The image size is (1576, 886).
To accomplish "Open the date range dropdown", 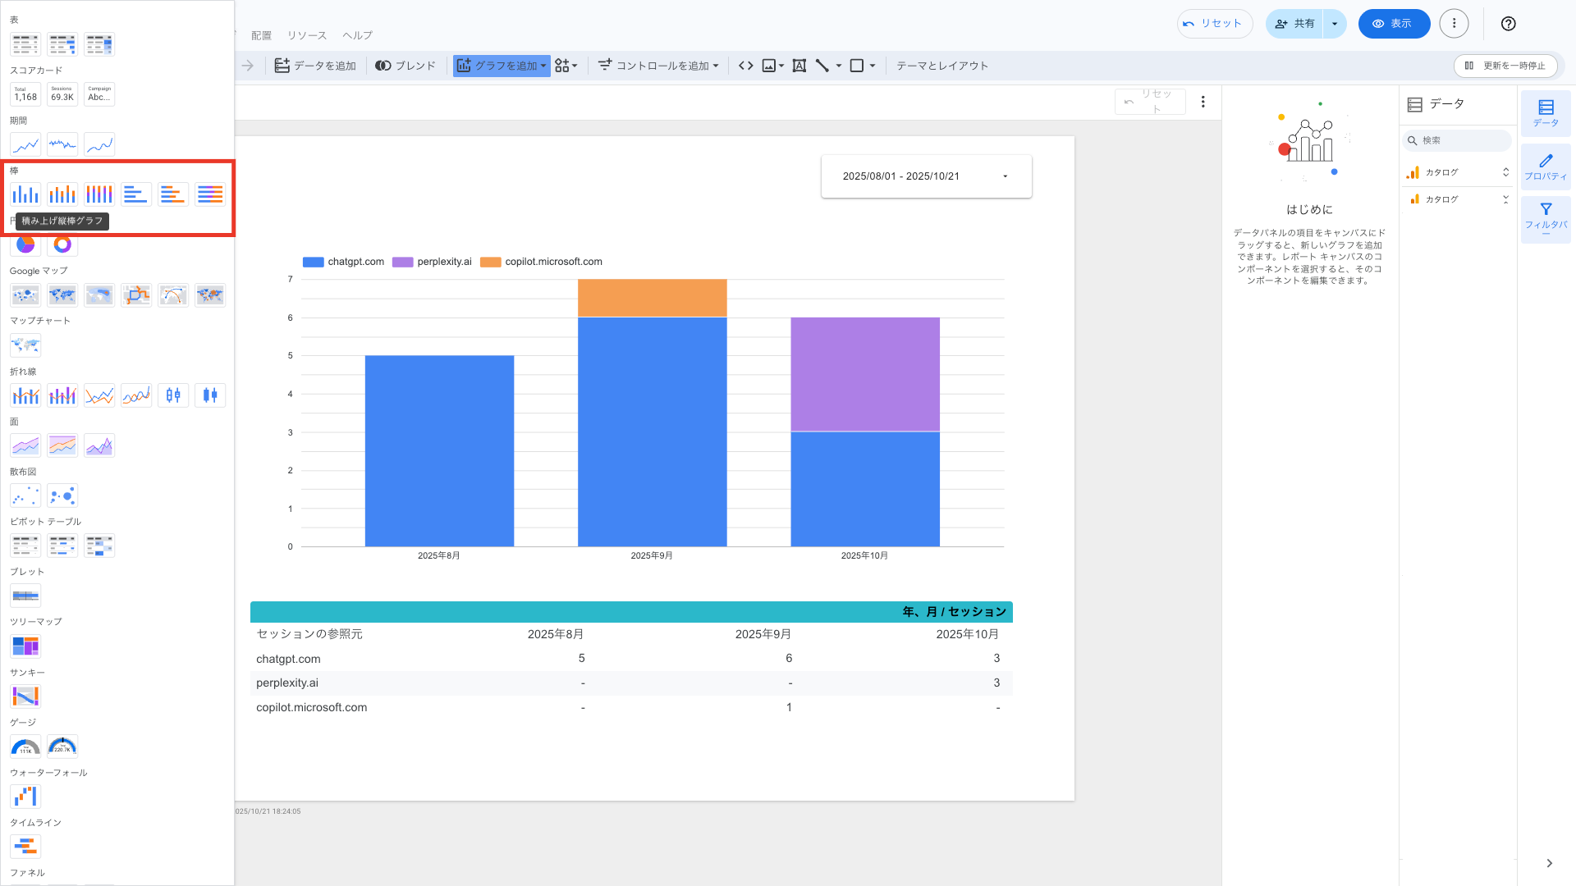I will click(x=926, y=176).
